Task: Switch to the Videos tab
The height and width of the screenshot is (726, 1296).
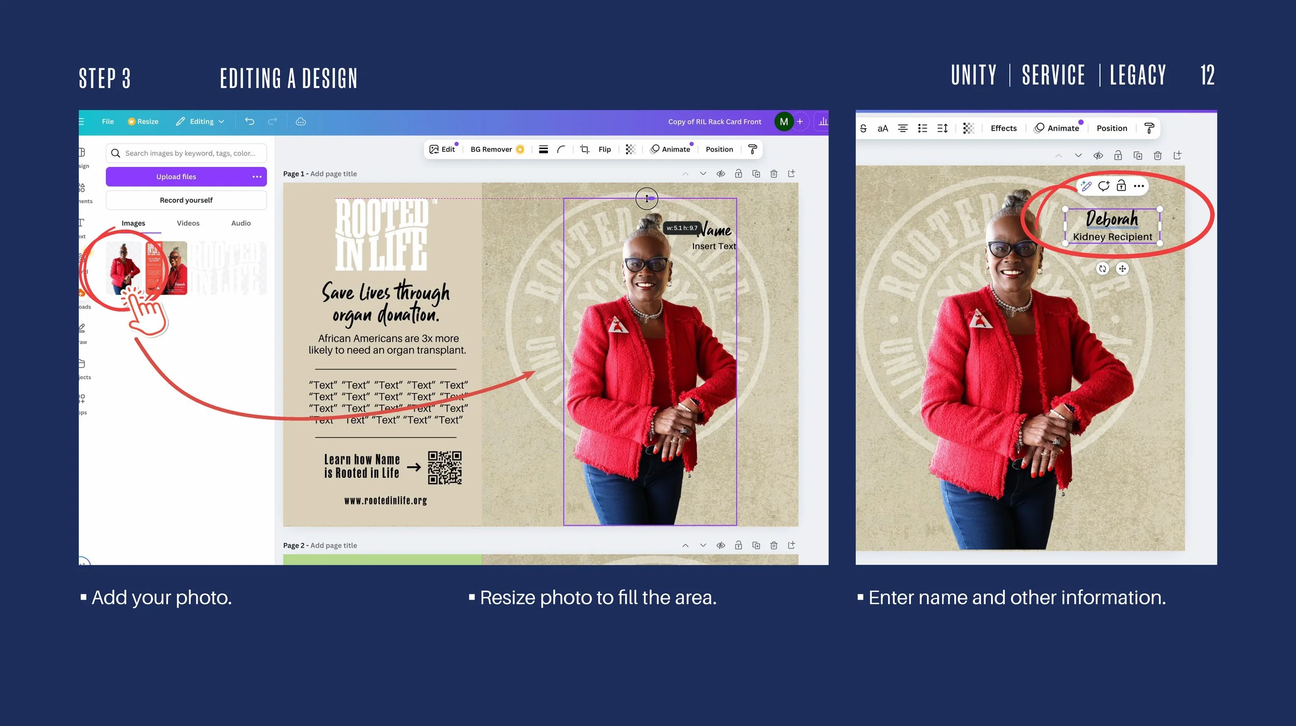Action: point(188,223)
